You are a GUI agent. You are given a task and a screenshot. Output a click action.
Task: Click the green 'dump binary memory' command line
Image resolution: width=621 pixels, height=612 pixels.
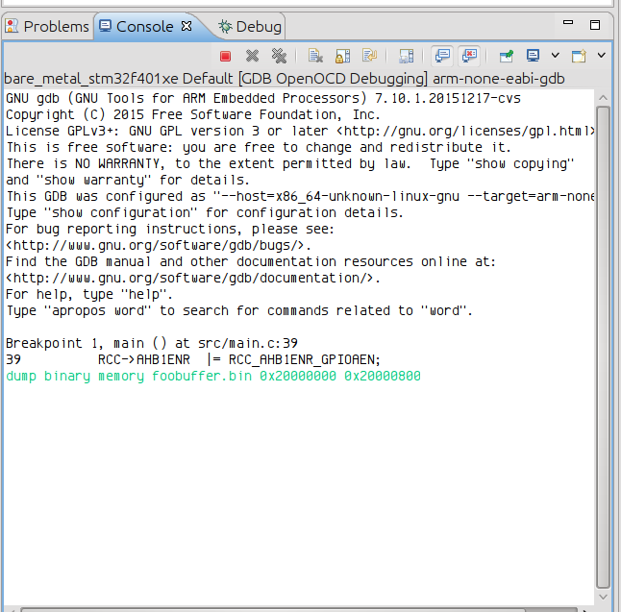pos(213,376)
